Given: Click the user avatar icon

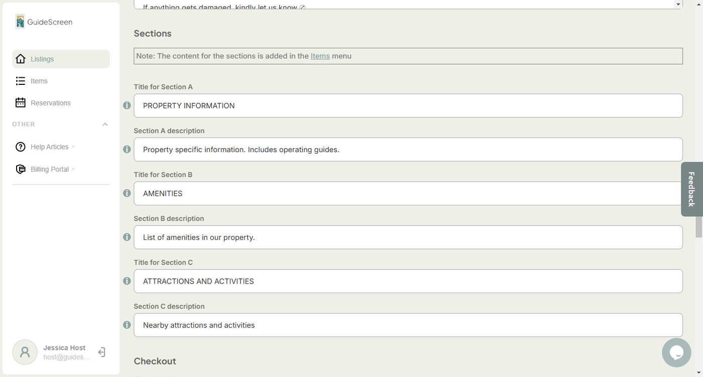Looking at the screenshot, I should click(25, 352).
